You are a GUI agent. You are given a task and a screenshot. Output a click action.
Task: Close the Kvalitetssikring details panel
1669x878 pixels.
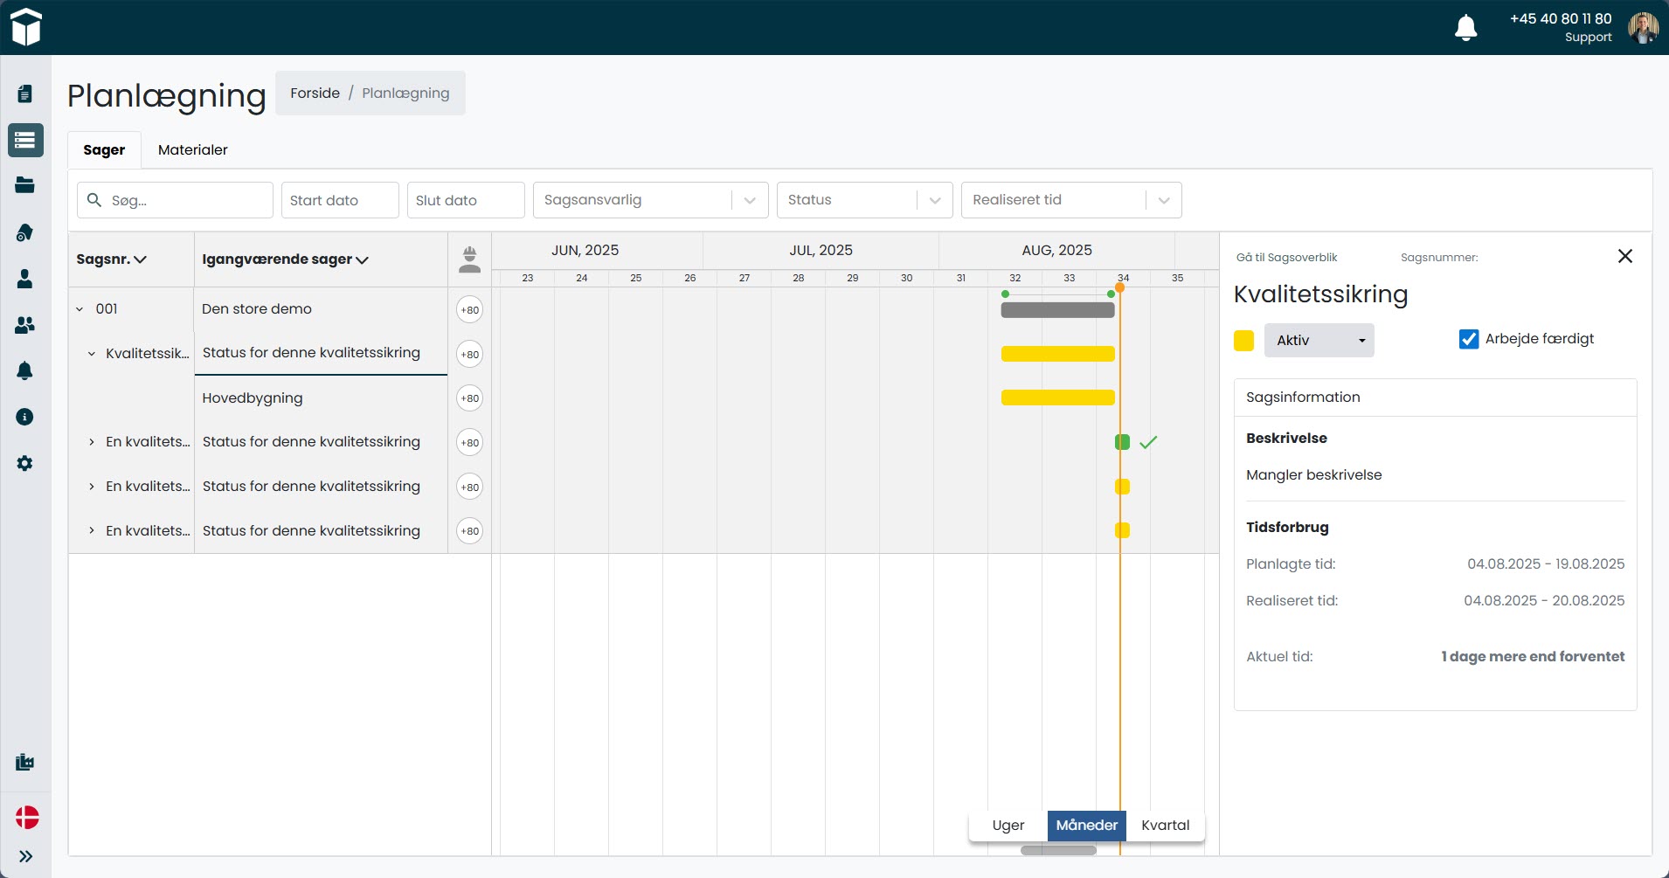[x=1624, y=256]
